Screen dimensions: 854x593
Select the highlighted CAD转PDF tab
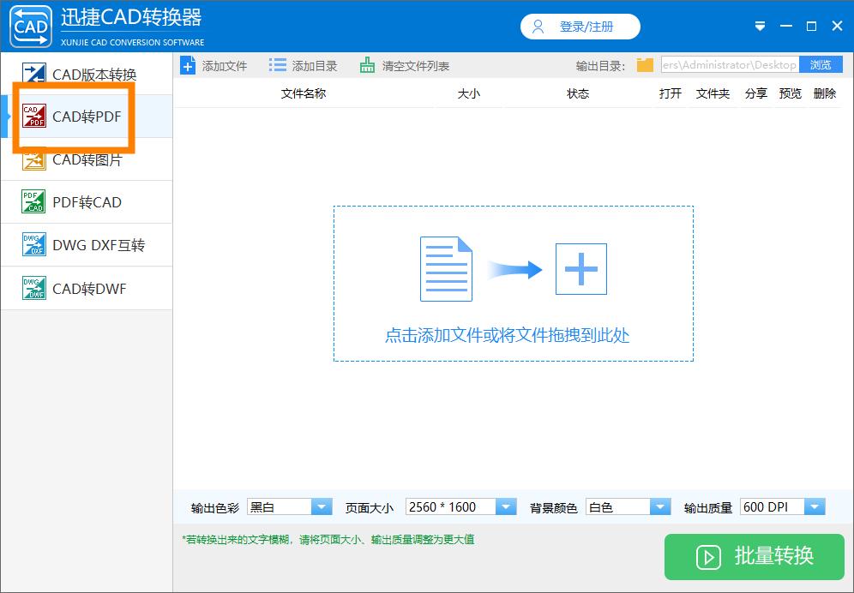pos(86,116)
